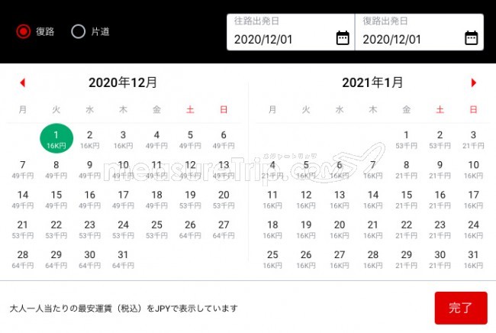The height and width of the screenshot is (333, 496).
Task: Choose January 14 in 2021 calendar
Action: pos(373,199)
